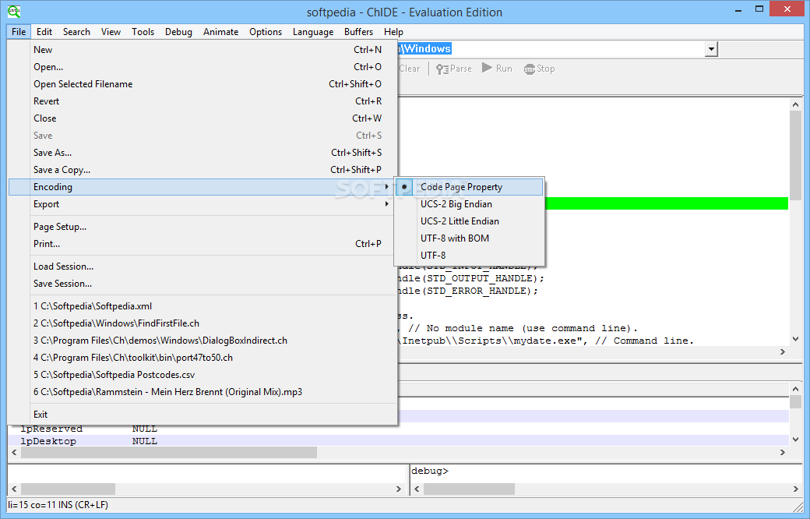Screen dimensions: 810x519
Task: Click the lpReserved variable row
Action: click(398, 429)
